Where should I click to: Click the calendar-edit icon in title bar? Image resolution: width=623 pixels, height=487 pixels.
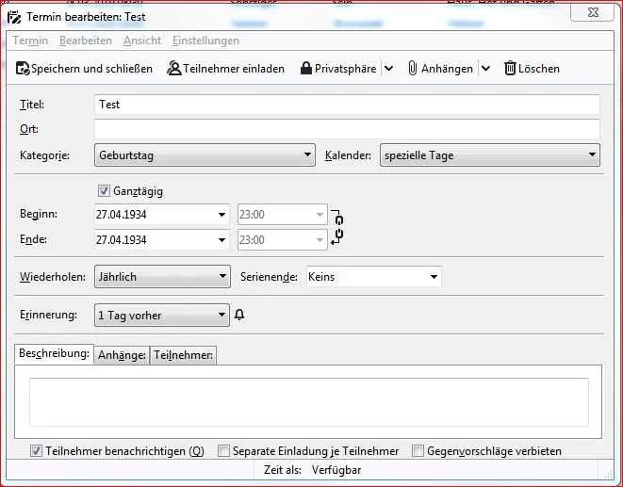tap(14, 17)
